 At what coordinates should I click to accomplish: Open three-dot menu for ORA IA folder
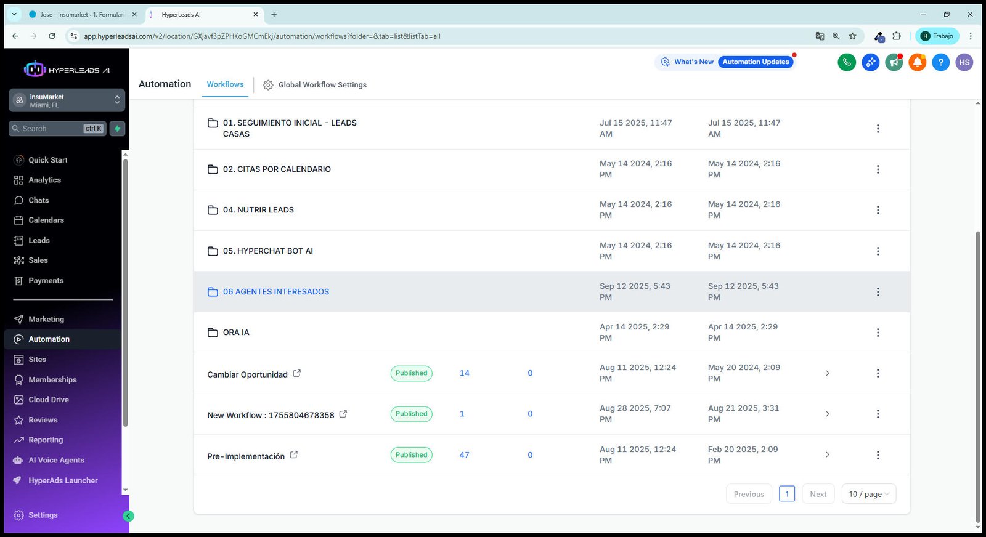(878, 333)
